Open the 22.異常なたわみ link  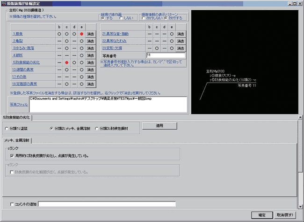(x=114, y=41)
